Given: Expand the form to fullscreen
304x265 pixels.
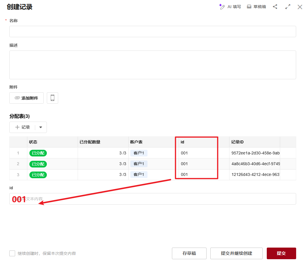Looking at the screenshot, I should point(288,7).
